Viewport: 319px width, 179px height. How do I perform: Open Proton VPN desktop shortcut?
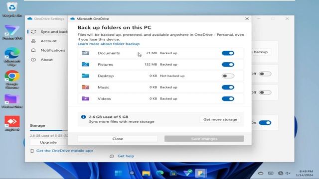pyautogui.click(x=12, y=32)
